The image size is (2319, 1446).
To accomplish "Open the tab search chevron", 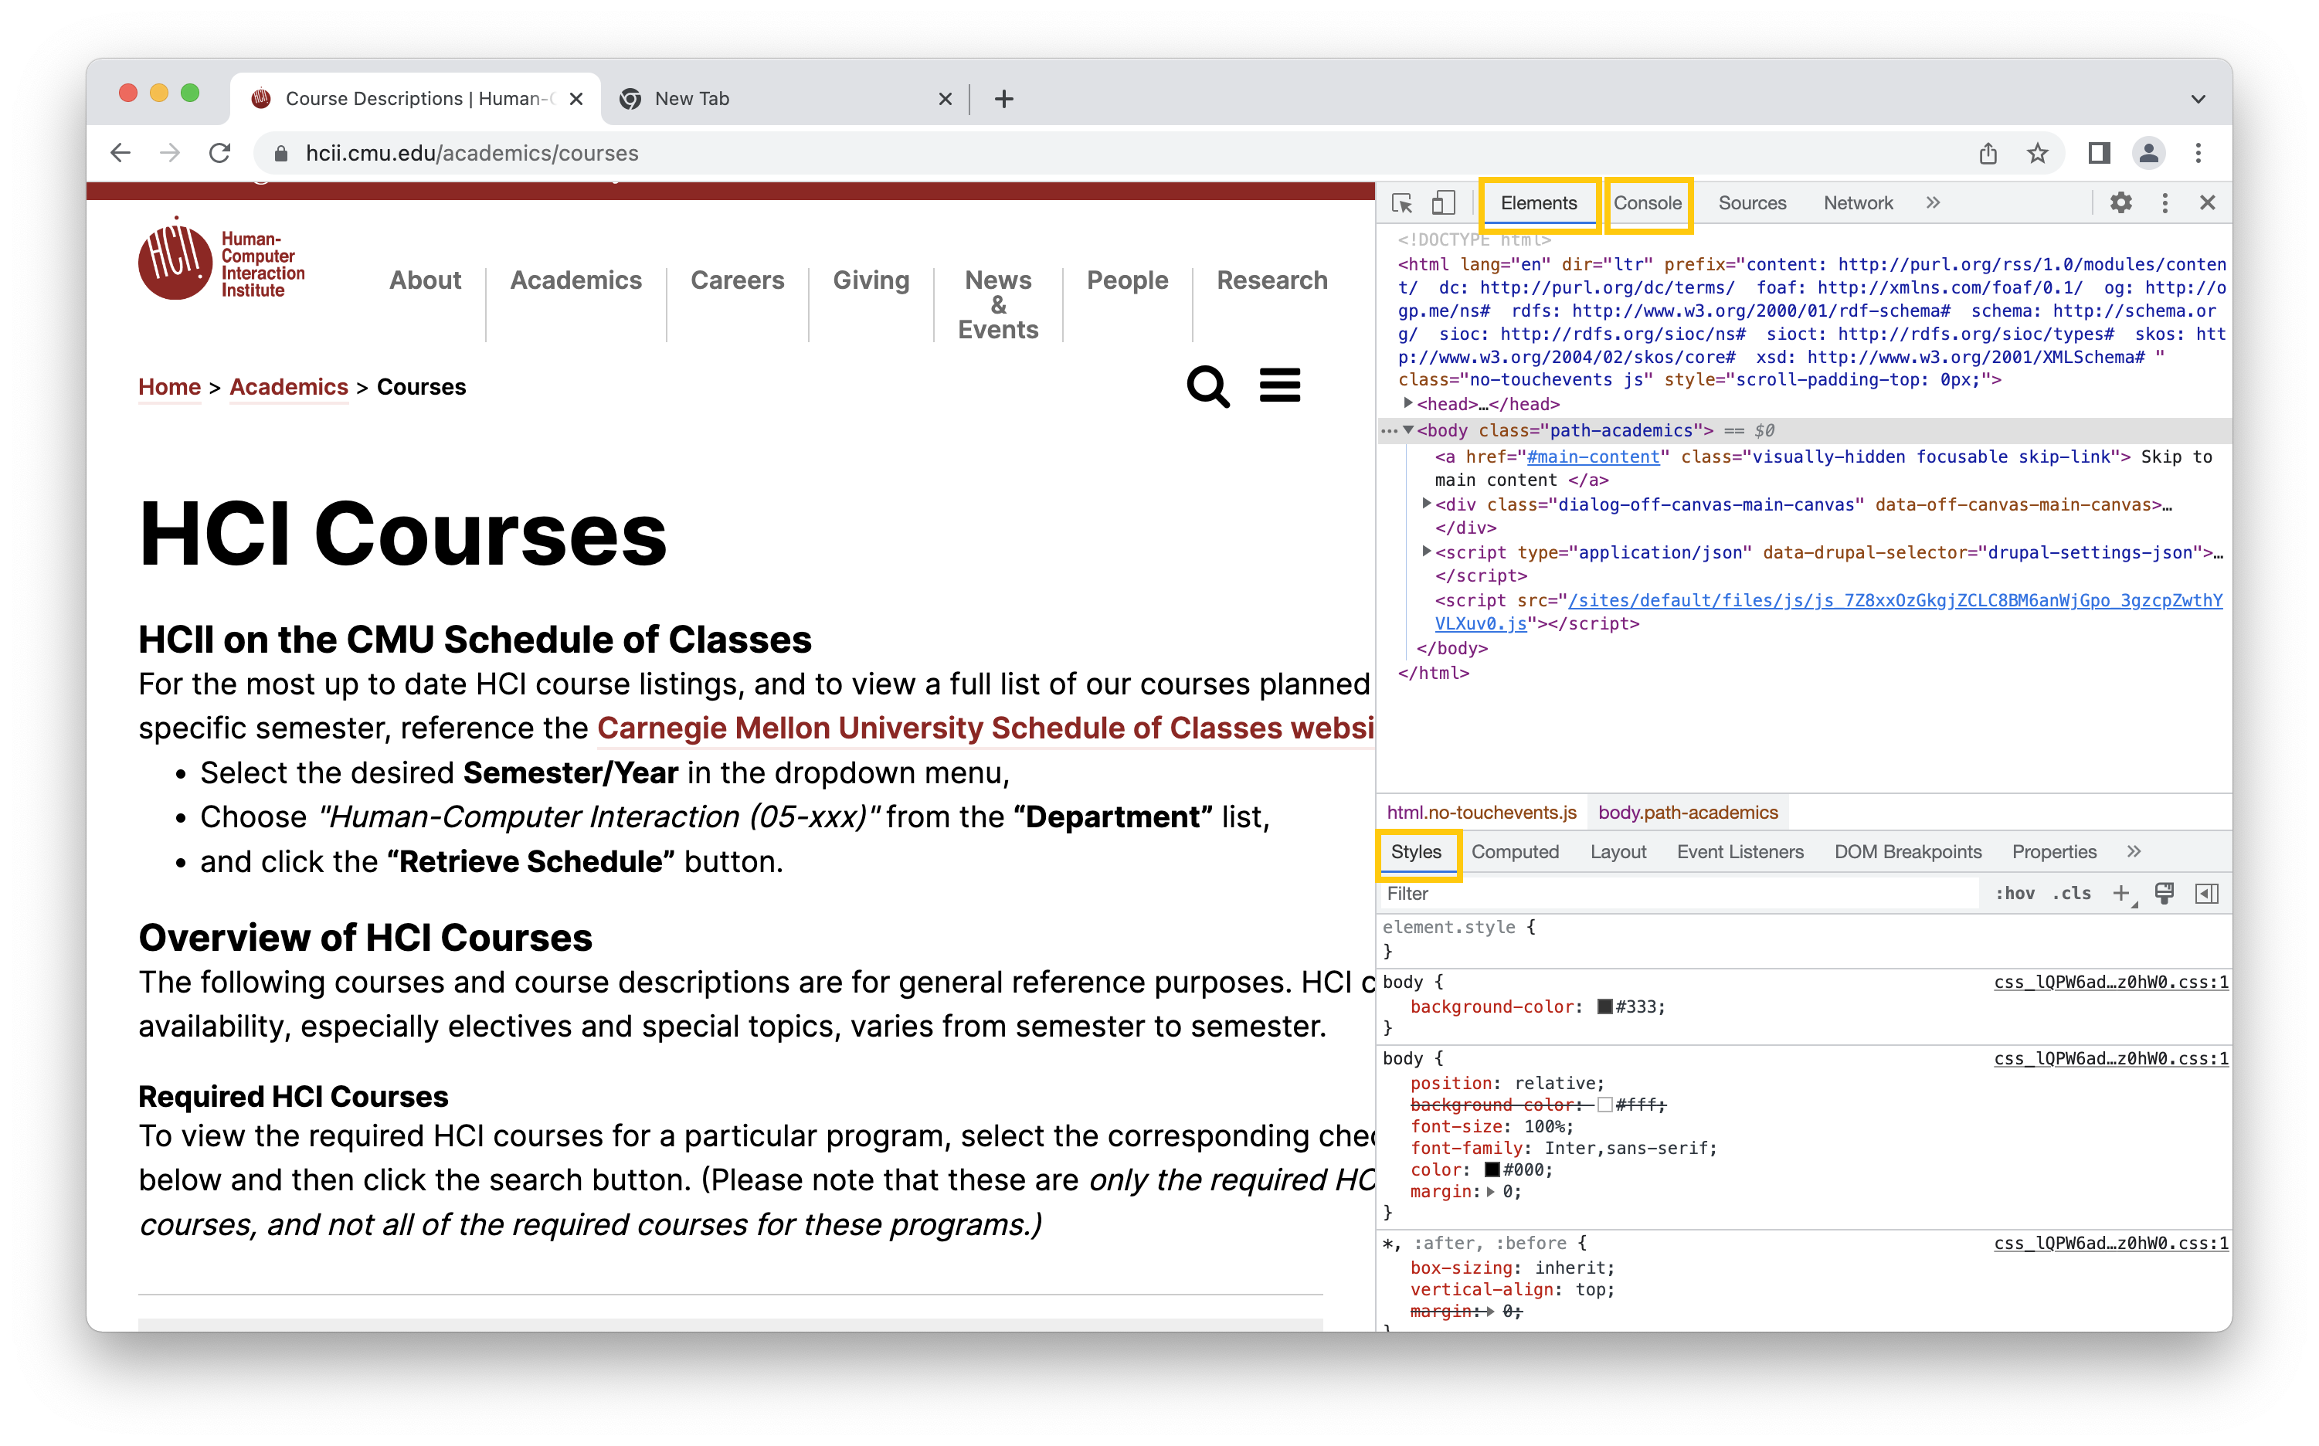I will (2198, 99).
